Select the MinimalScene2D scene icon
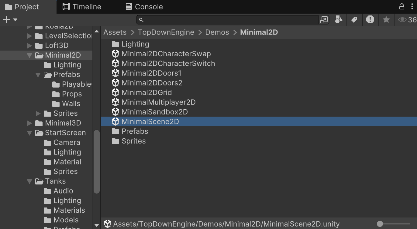This screenshot has height=229, width=417. [x=115, y=121]
